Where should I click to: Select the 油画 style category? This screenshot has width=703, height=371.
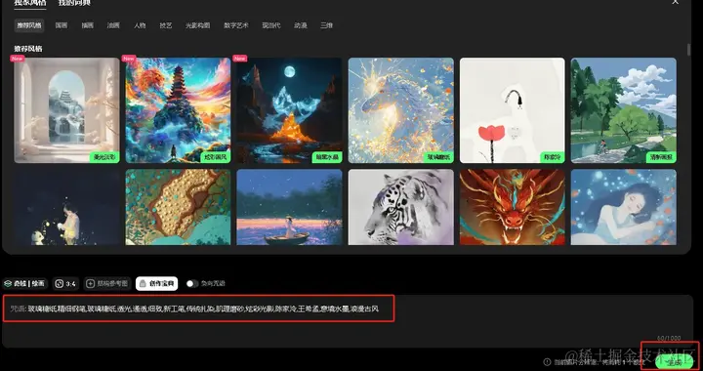tap(113, 25)
